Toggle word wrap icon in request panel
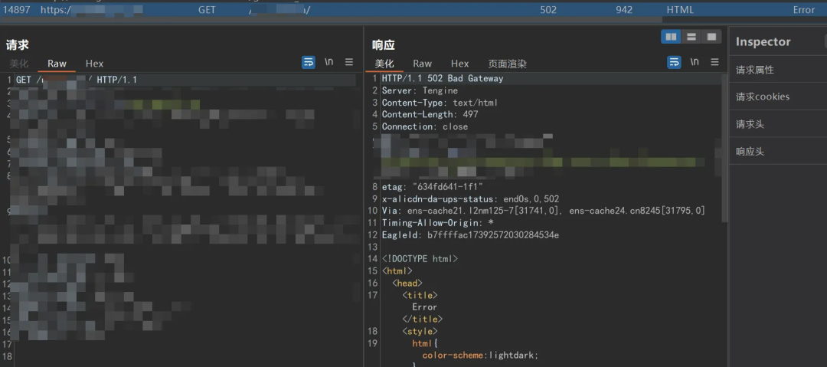This screenshot has width=827, height=367. click(308, 62)
